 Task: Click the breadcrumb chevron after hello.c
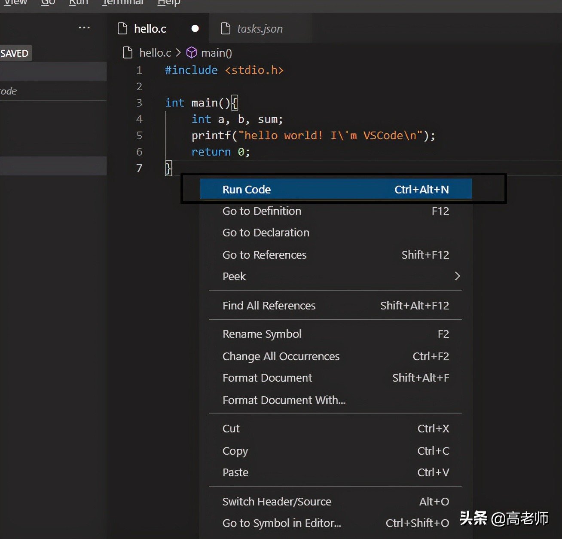pyautogui.click(x=178, y=53)
